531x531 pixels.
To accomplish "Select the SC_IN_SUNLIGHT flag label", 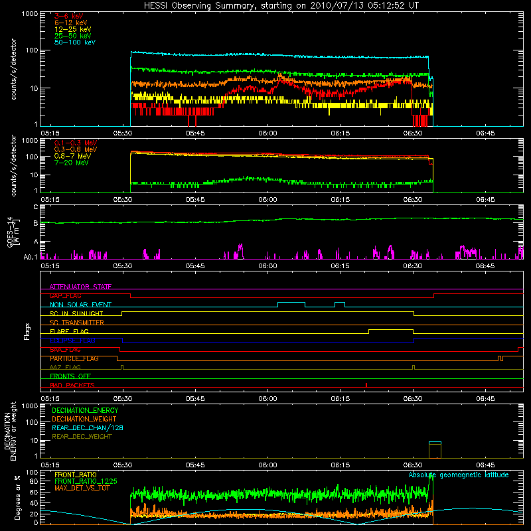I will click(x=76, y=313).
